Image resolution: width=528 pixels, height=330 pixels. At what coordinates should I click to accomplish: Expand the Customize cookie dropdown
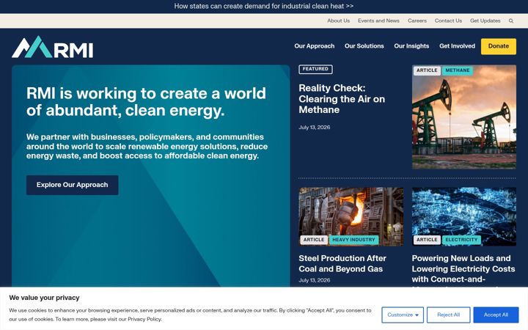403,315
